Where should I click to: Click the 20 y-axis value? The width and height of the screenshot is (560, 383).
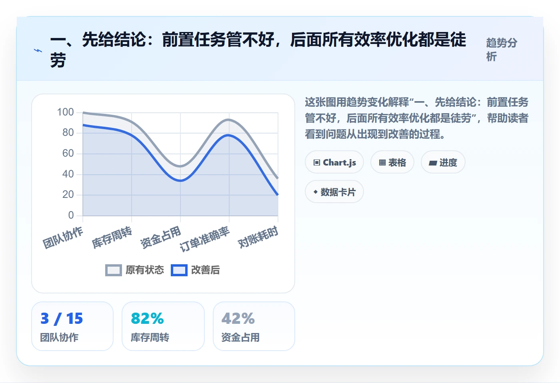coord(68,194)
